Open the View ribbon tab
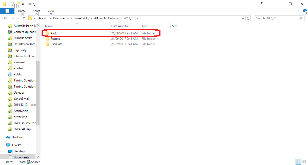This screenshot has width=308, height=165. (x=51, y=11)
